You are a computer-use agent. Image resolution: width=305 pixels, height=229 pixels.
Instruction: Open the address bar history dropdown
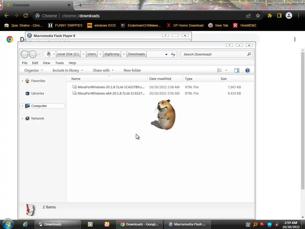[166, 54]
